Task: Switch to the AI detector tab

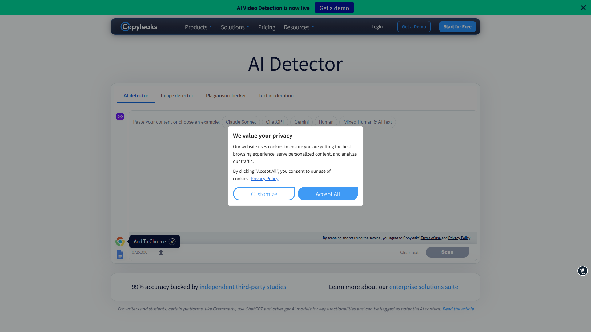Action: [x=136, y=96]
